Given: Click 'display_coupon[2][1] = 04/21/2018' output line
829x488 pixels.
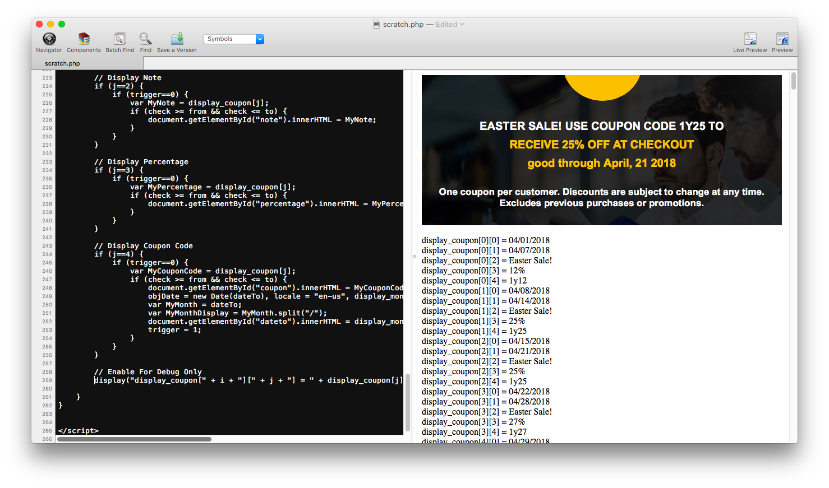Looking at the screenshot, I should [486, 351].
